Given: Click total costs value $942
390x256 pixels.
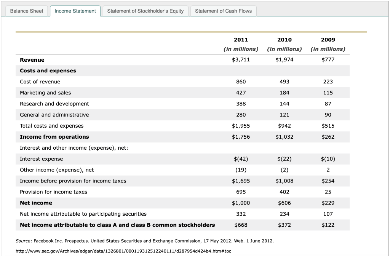Looking at the screenshot, I should (x=284, y=126).
